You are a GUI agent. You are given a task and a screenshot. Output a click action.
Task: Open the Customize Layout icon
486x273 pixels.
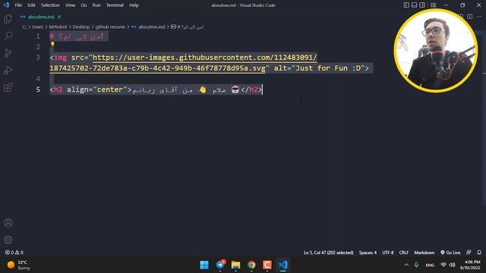click(434, 5)
